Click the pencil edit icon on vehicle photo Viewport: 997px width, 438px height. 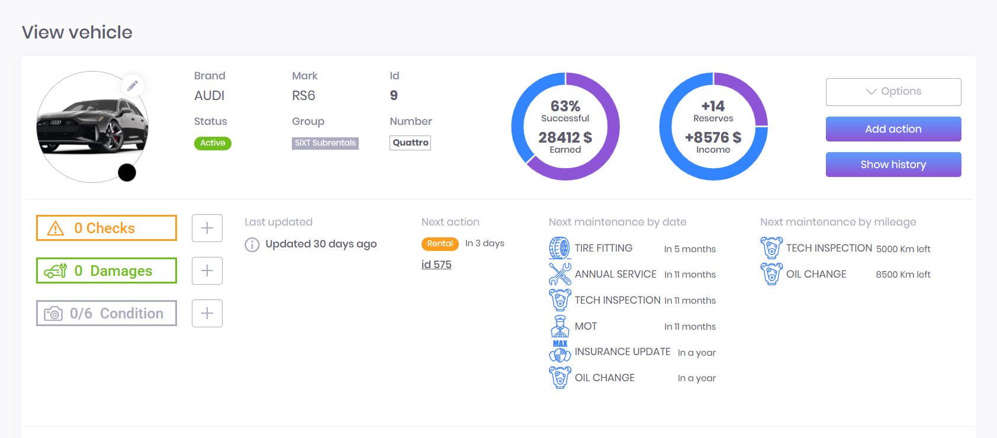click(133, 86)
